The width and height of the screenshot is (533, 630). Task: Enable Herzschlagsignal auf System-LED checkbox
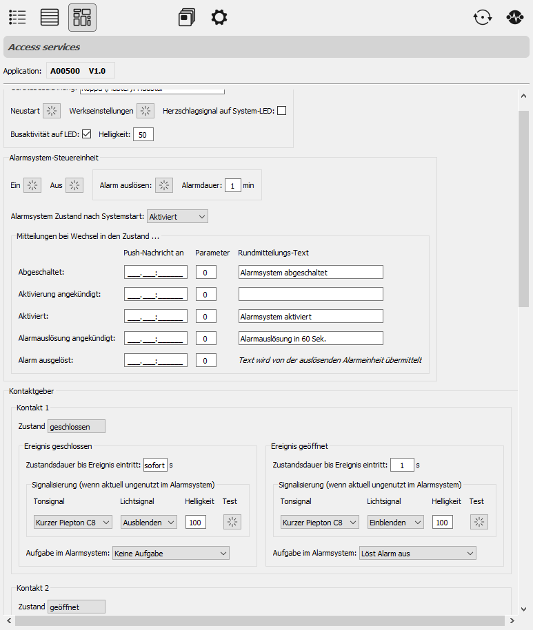[282, 110]
